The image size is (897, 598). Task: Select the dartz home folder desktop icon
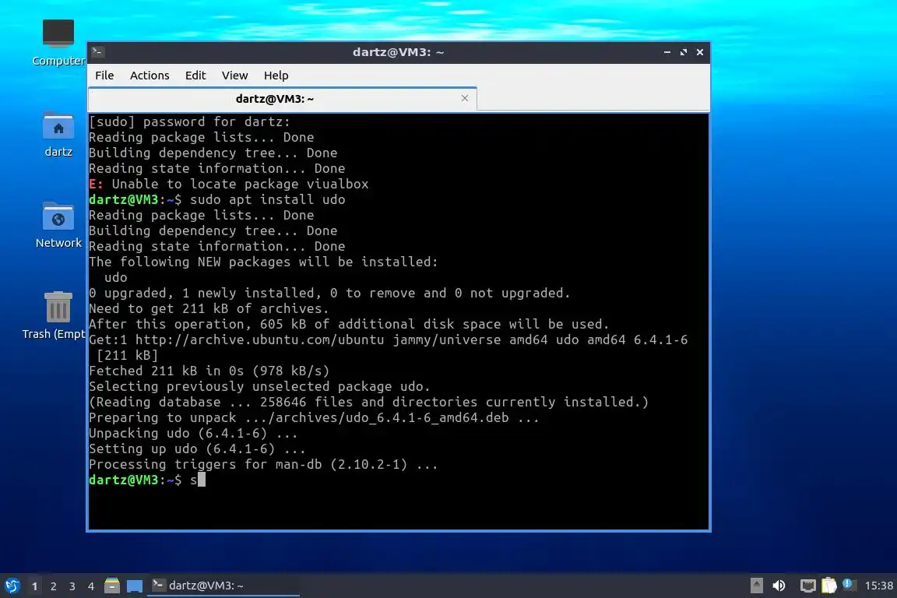(x=58, y=135)
